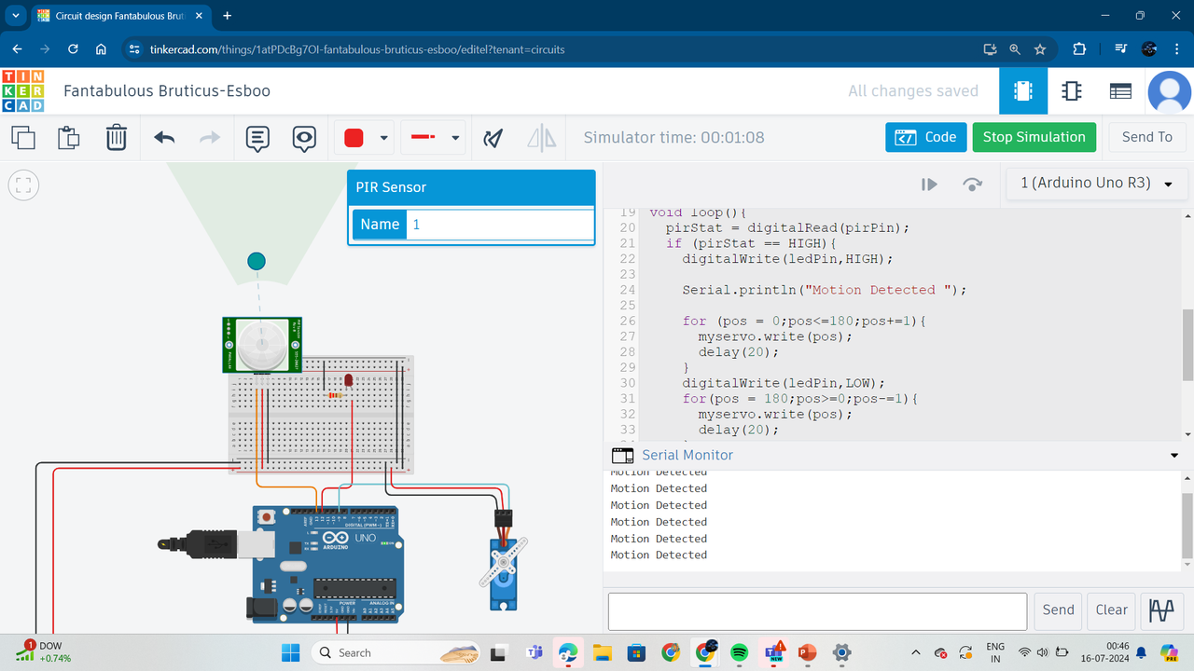Click the red wire color swatch
Screen dimensions: 1194x671
[x=354, y=138]
